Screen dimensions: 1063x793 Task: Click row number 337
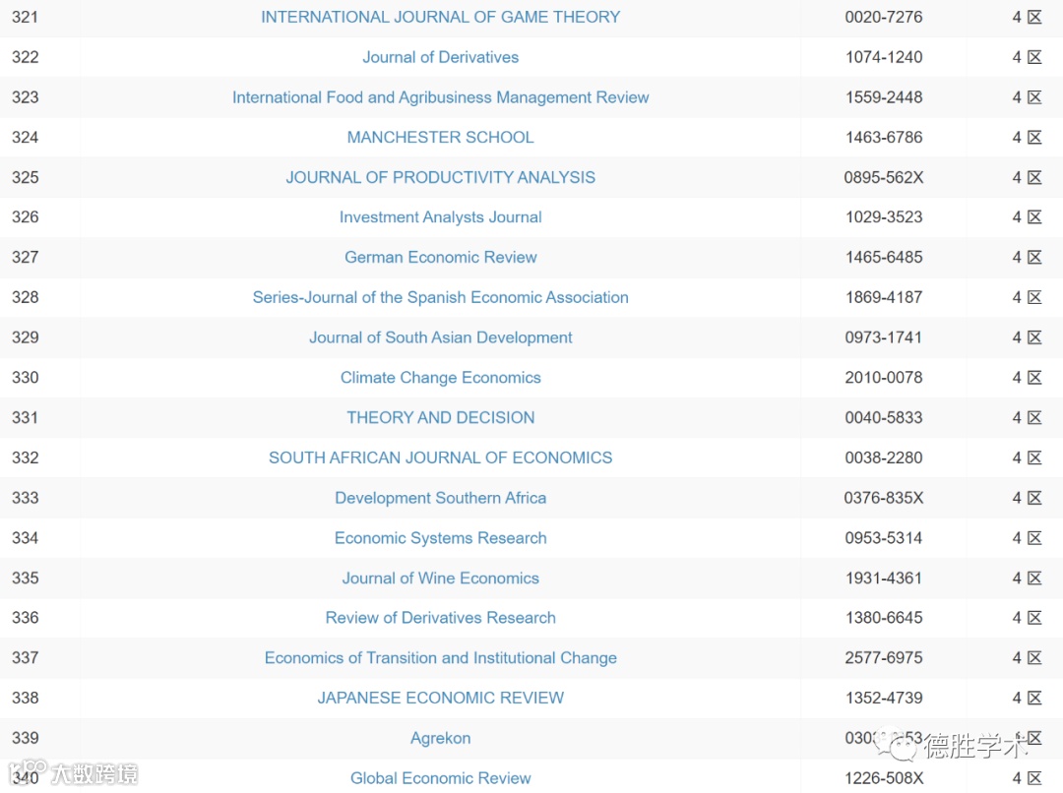click(x=25, y=657)
